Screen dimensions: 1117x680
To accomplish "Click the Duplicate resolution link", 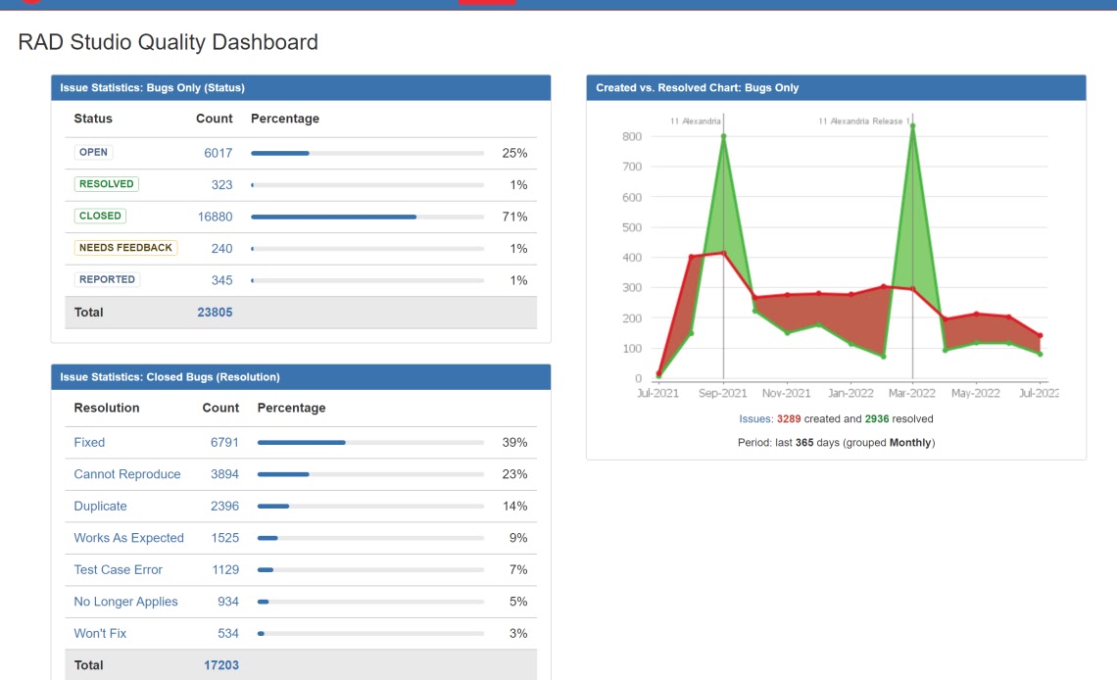I will click(x=101, y=507).
